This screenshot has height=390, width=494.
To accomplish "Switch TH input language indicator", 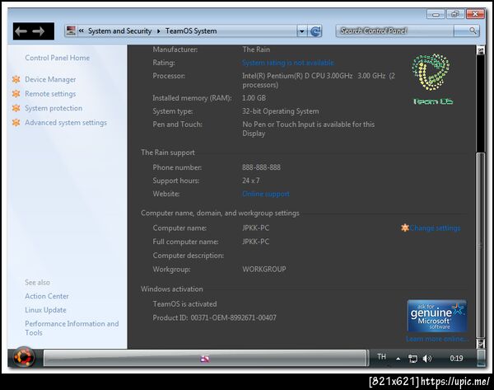I will pos(381,357).
